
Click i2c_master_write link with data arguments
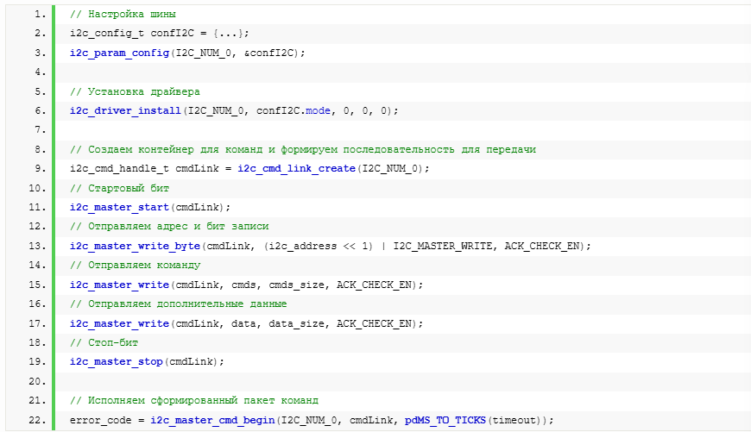tap(120, 324)
